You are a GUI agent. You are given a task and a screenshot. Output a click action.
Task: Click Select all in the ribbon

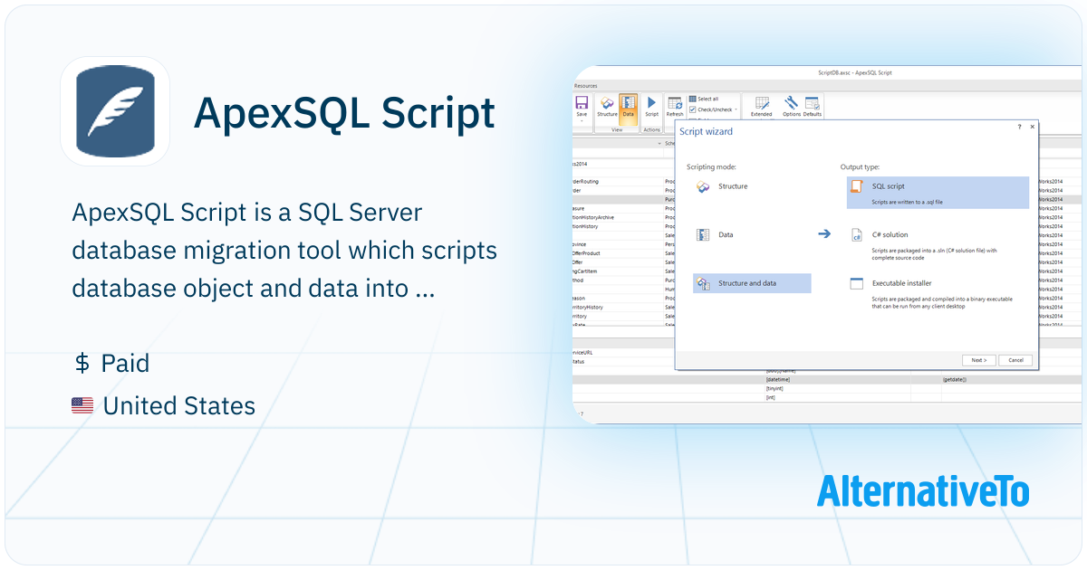click(704, 99)
